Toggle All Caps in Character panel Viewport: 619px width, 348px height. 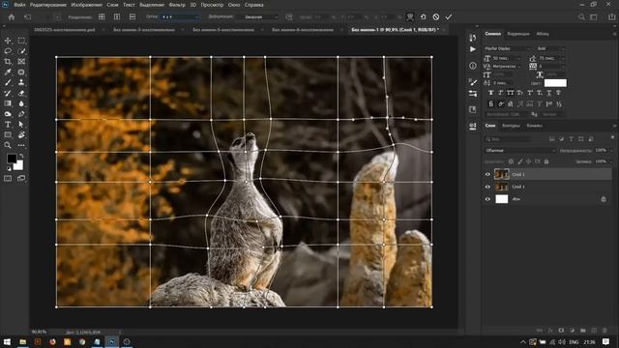pyautogui.click(x=510, y=93)
